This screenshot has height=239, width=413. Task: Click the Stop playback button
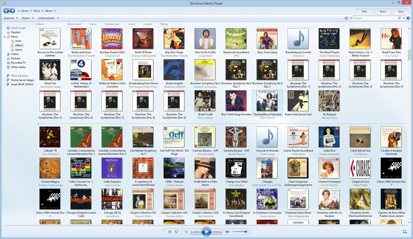pos(186,232)
